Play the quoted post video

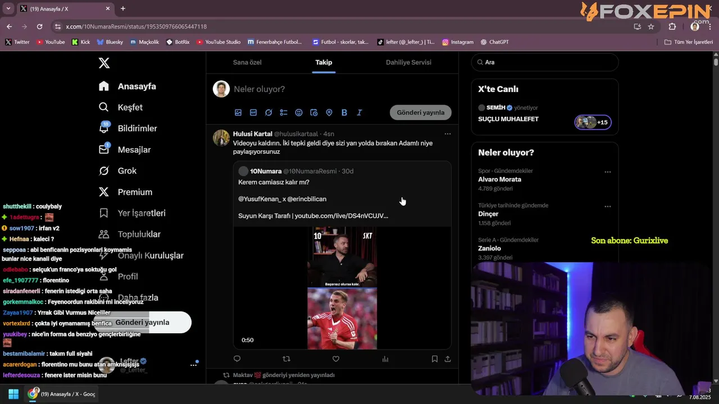pos(342,288)
